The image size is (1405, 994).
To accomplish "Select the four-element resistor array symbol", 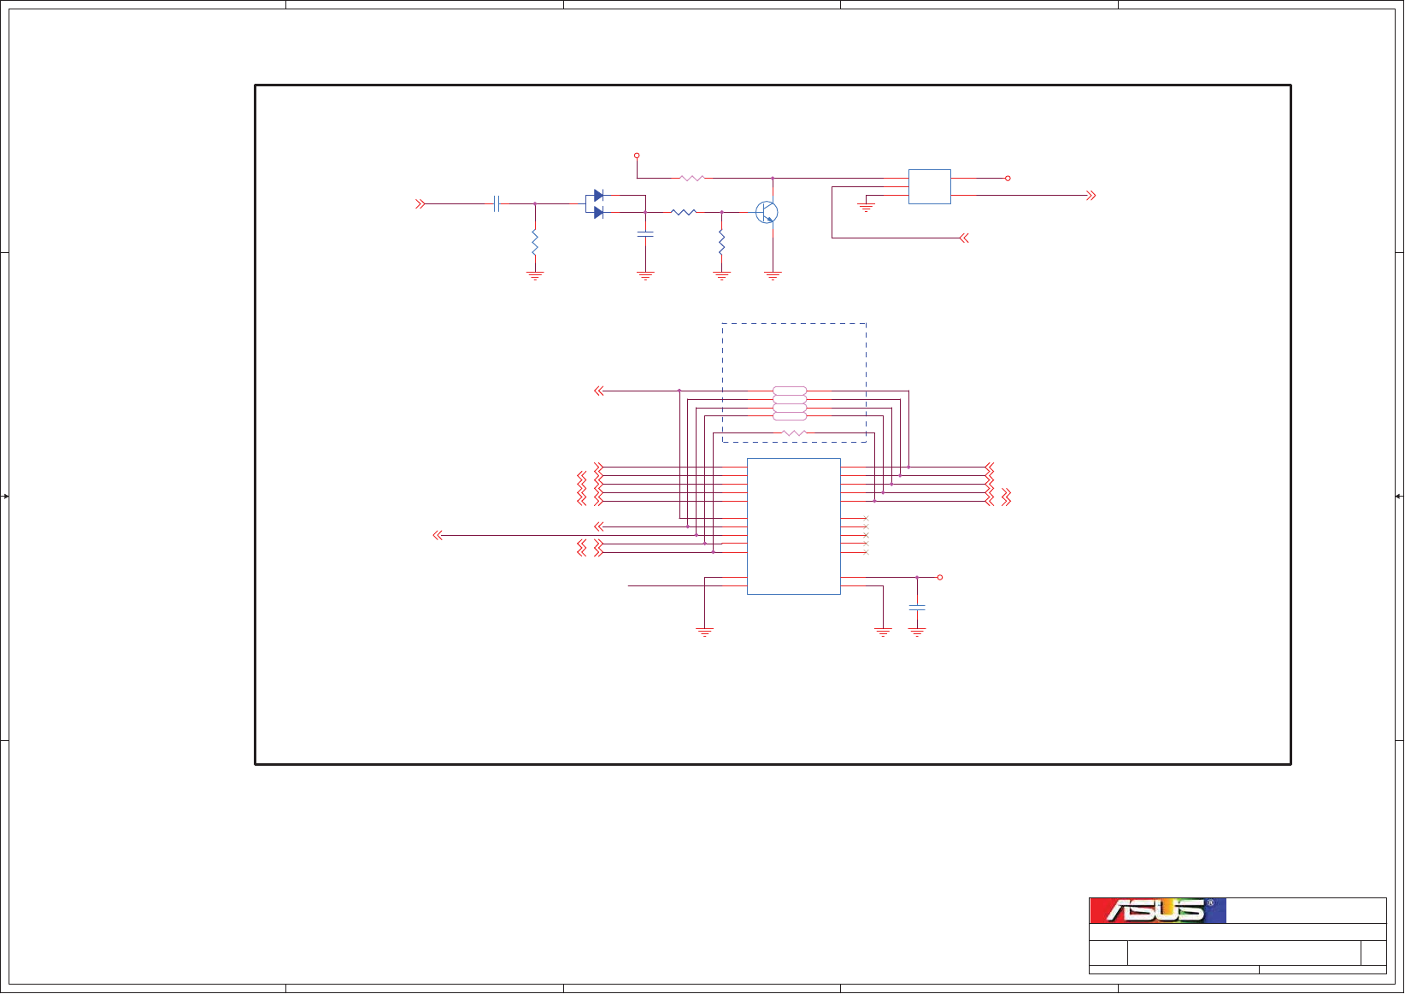I will (790, 403).
